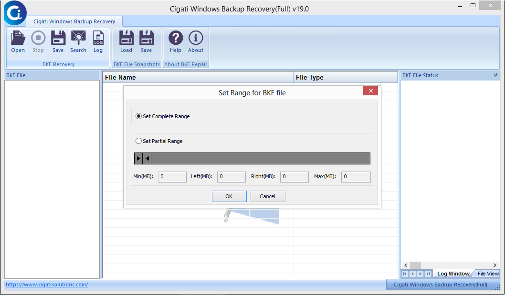
Task: Open Help from the ribbon
Action: click(176, 42)
